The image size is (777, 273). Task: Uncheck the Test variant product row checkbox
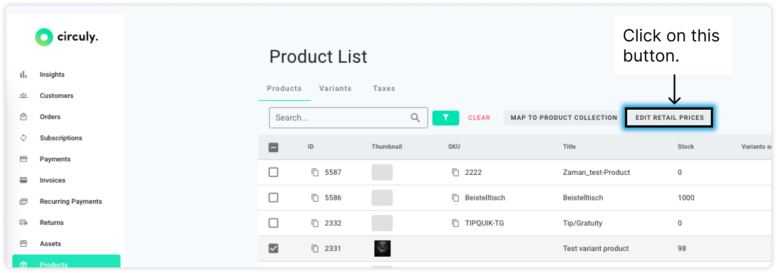point(273,248)
